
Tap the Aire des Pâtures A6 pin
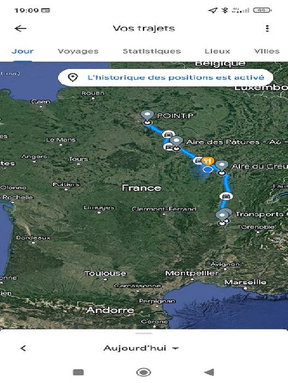(x=176, y=141)
